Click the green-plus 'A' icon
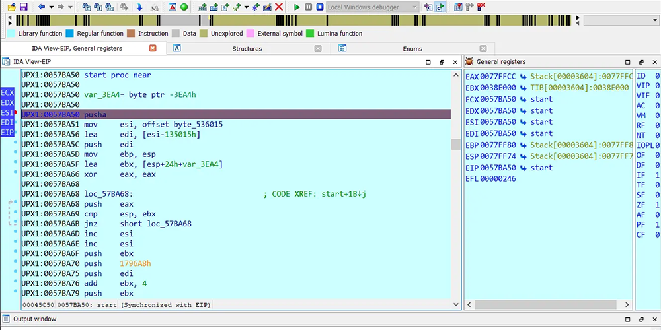Image resolution: width=661 pixels, height=330 pixels. point(225,7)
